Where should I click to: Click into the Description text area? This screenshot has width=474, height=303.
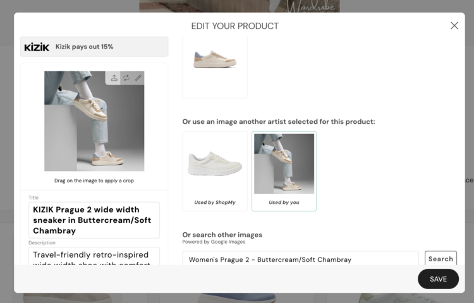94,256
